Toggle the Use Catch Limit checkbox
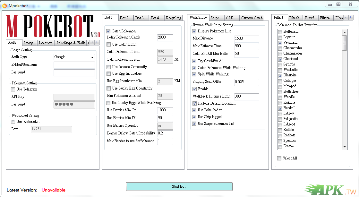Viewport: 359px width, 197px height. [108, 45]
